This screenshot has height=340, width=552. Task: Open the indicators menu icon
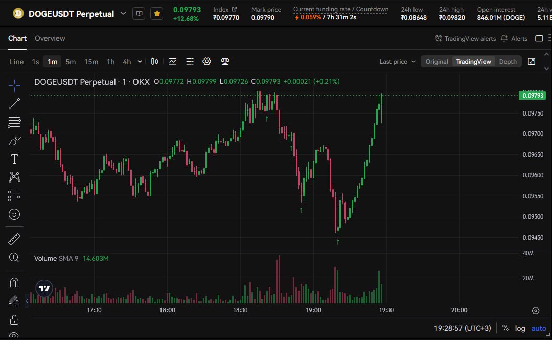(173, 62)
